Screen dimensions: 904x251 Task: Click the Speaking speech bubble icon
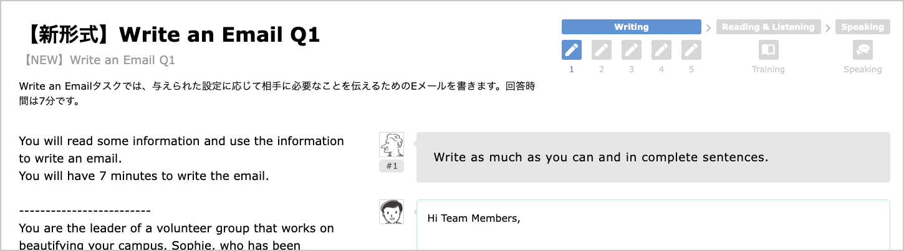click(863, 50)
